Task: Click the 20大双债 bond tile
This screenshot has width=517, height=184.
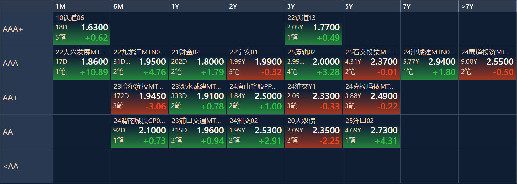Action: [313, 132]
